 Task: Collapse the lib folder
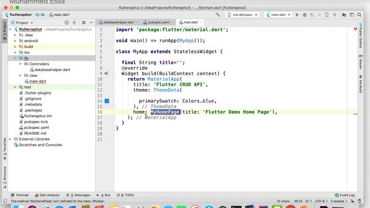click(16, 58)
